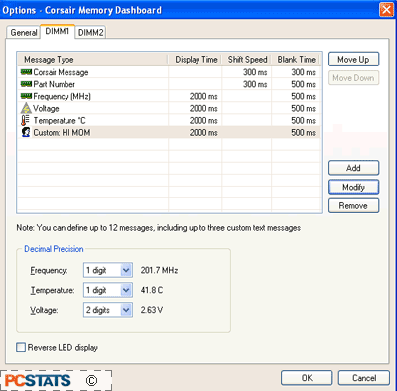Click Frequency row 2000 ms display time
Image resolution: width=397 pixels, height=391 pixels.
[203, 96]
